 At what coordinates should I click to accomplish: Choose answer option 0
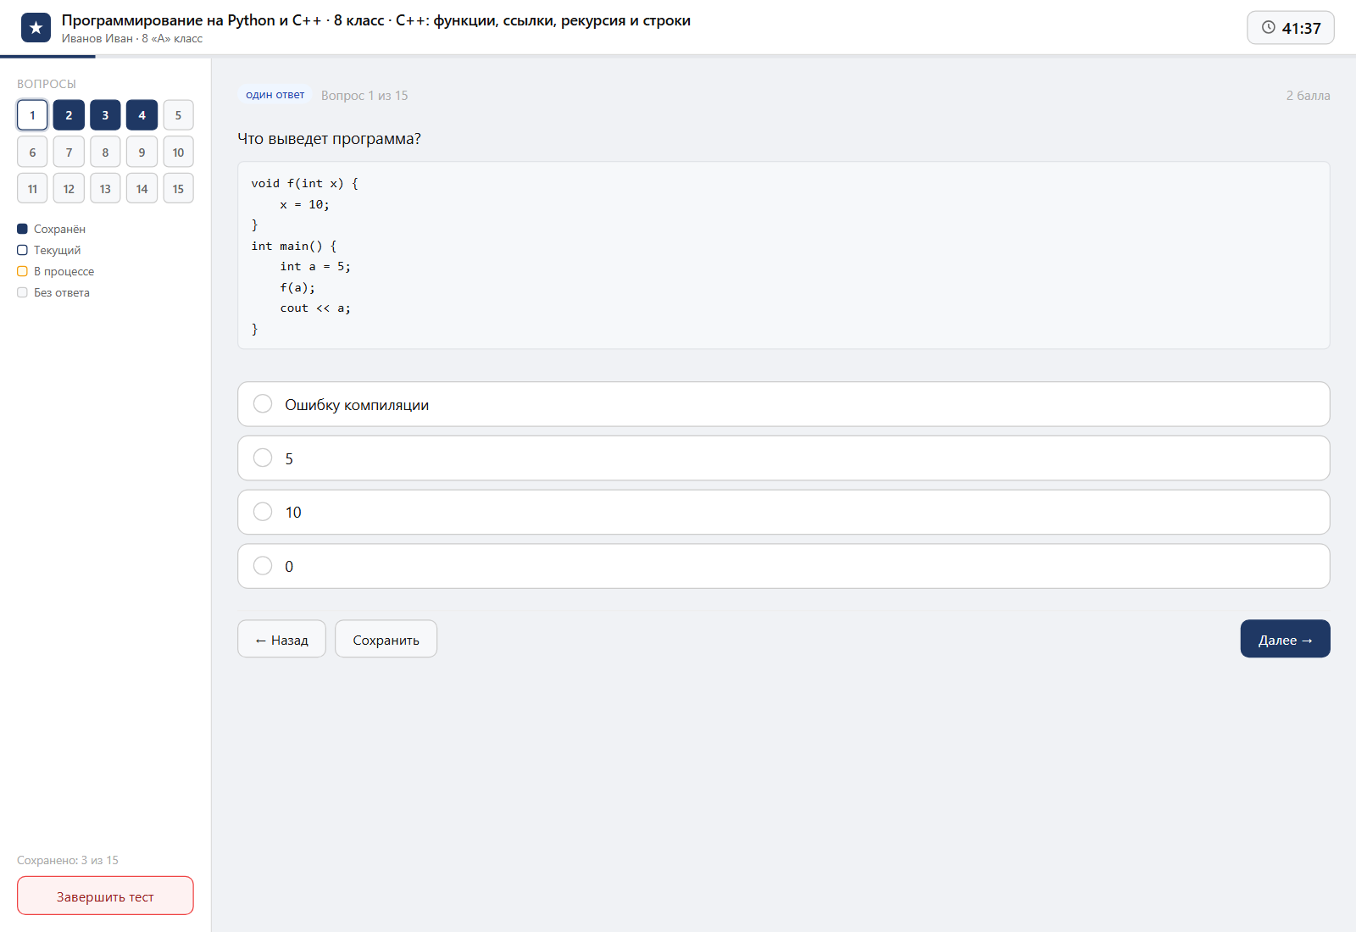783,566
